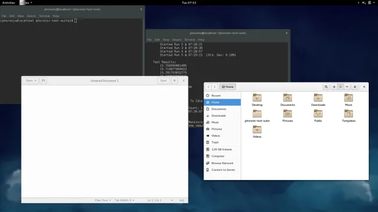Open the Music folder icon in Files
378x212 pixels.
(x=348, y=98)
